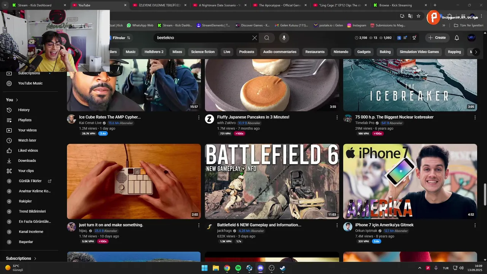Open options for Battlefield 6 video
The width and height of the screenshot is (487, 274).
[x=337, y=225]
